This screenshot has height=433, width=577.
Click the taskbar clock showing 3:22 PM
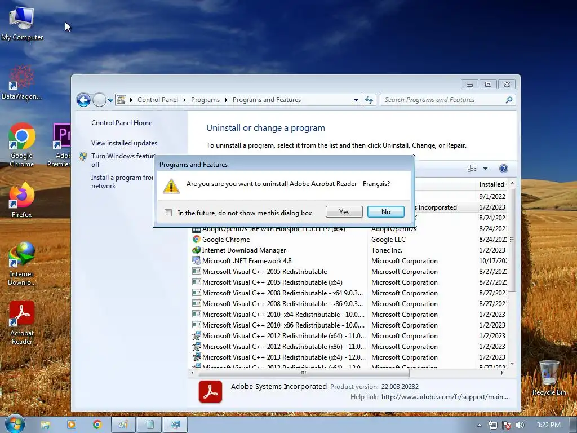point(548,425)
